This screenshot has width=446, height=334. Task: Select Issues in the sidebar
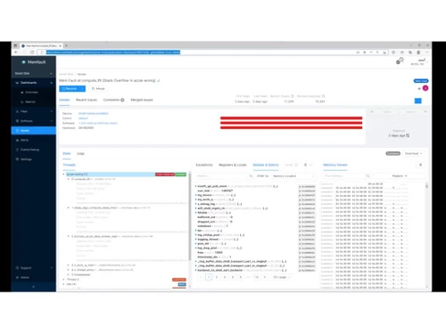(34, 131)
